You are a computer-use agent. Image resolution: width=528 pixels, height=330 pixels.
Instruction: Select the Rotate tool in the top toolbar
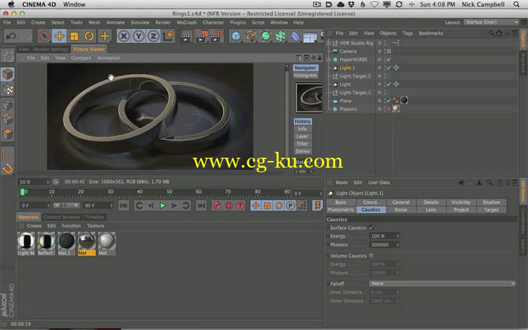[x=89, y=36]
